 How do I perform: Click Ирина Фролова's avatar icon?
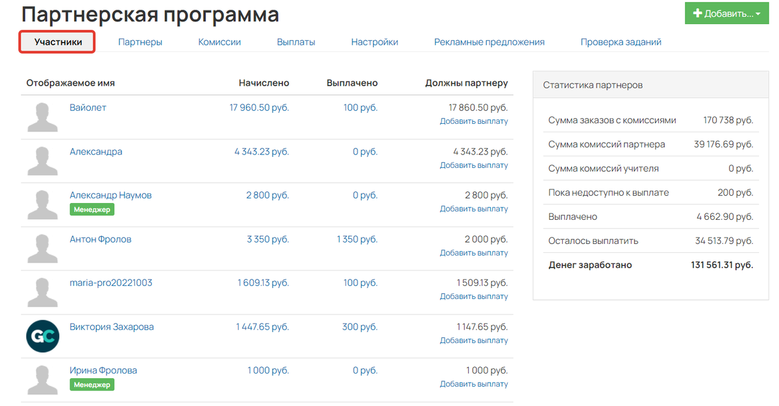43,379
